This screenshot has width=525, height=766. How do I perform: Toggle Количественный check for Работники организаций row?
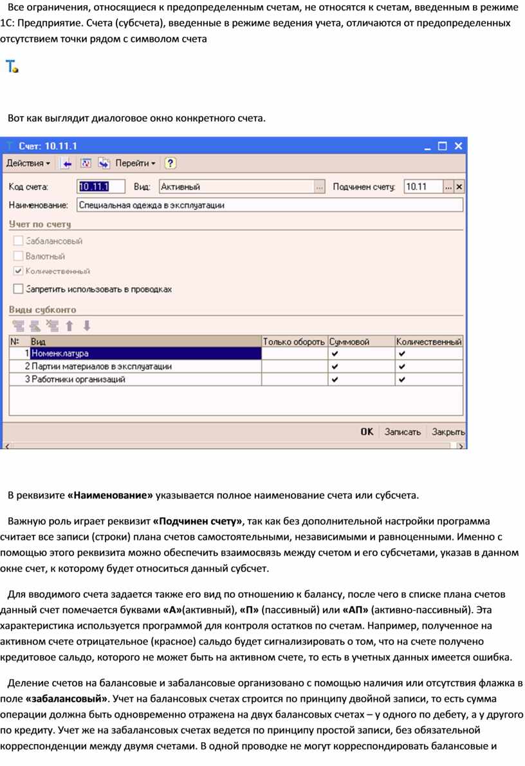[401, 379]
